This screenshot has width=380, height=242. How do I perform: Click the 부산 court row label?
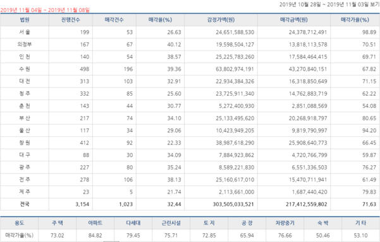[x=25, y=118]
